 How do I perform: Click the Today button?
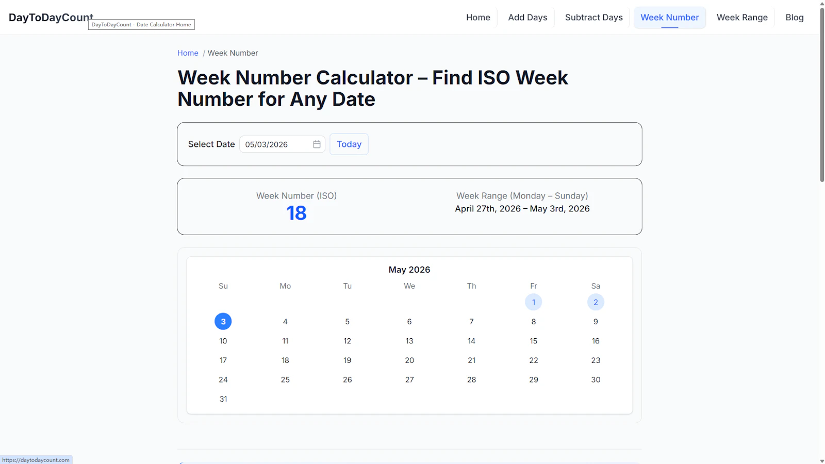pos(349,144)
